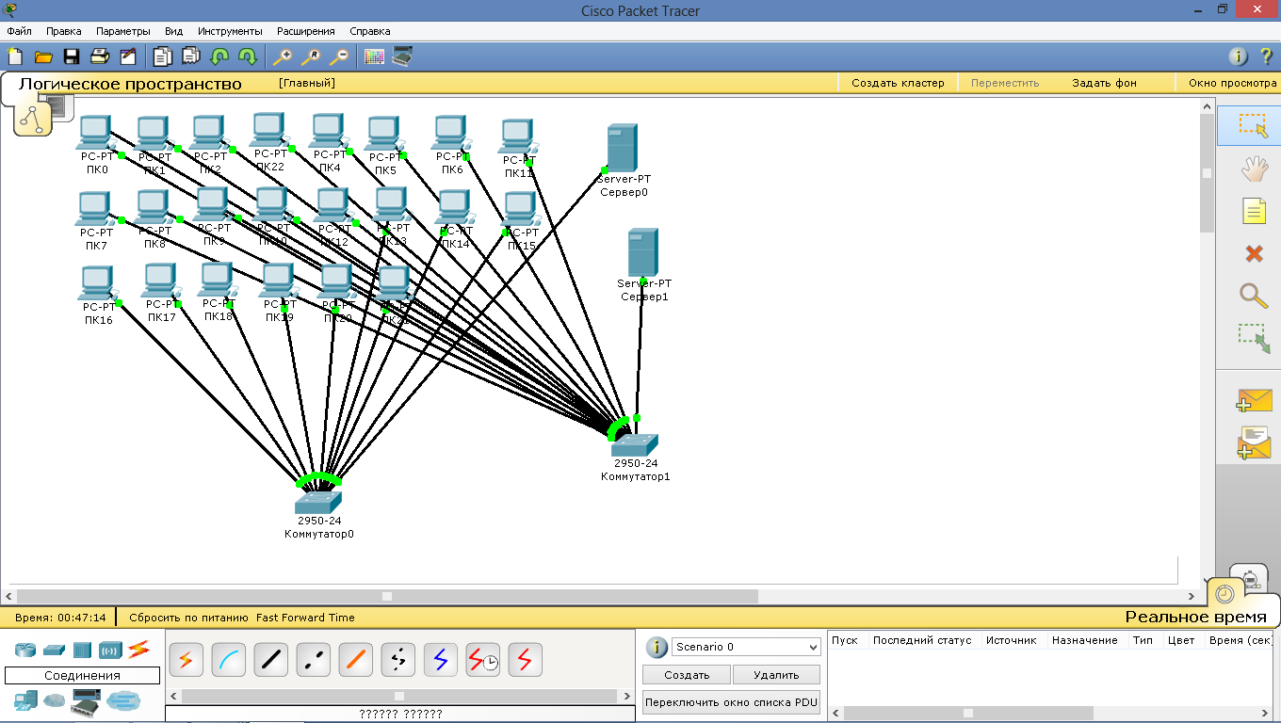Click the Copy toolbar icon

click(163, 56)
